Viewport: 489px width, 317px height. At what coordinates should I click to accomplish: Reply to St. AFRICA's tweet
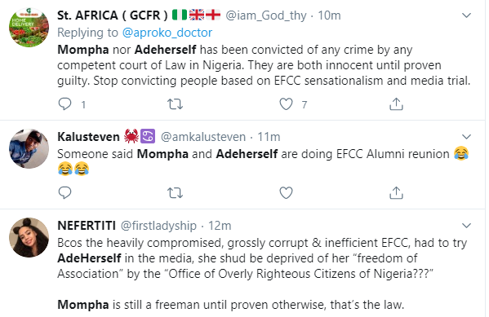pos(64,104)
